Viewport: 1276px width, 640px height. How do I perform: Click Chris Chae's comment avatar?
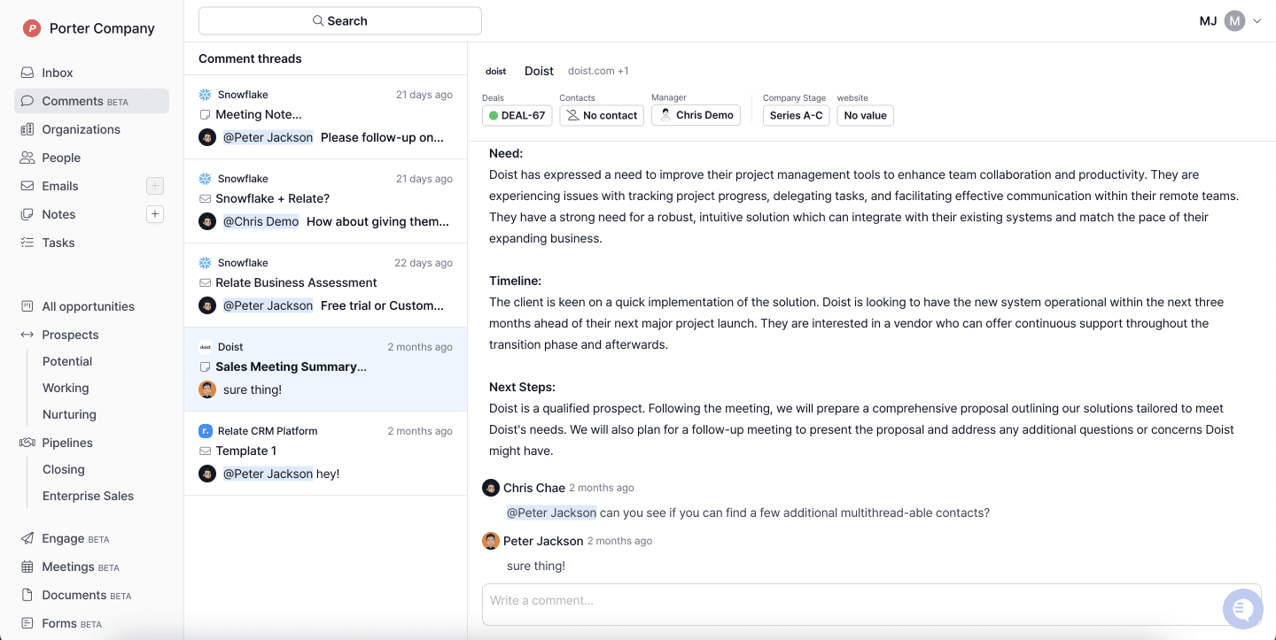pyautogui.click(x=491, y=488)
